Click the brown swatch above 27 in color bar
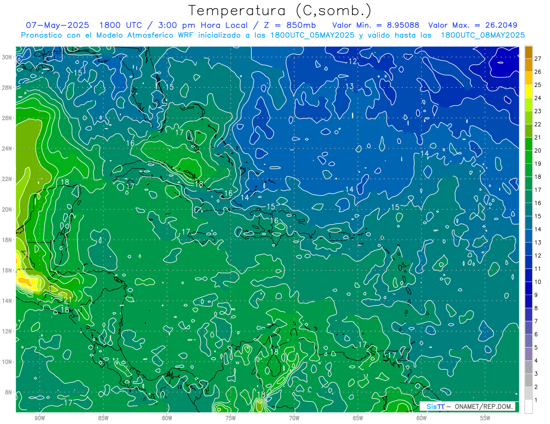Image resolution: width=550 pixels, height=424 pixels. (528, 52)
